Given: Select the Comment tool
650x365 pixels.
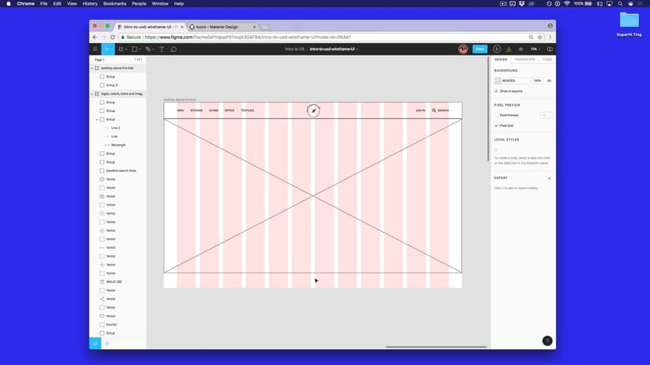Looking at the screenshot, I should point(173,49).
